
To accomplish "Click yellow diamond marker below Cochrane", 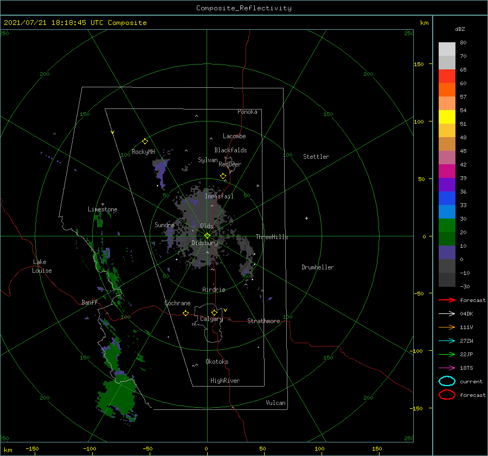I will coord(186,313).
